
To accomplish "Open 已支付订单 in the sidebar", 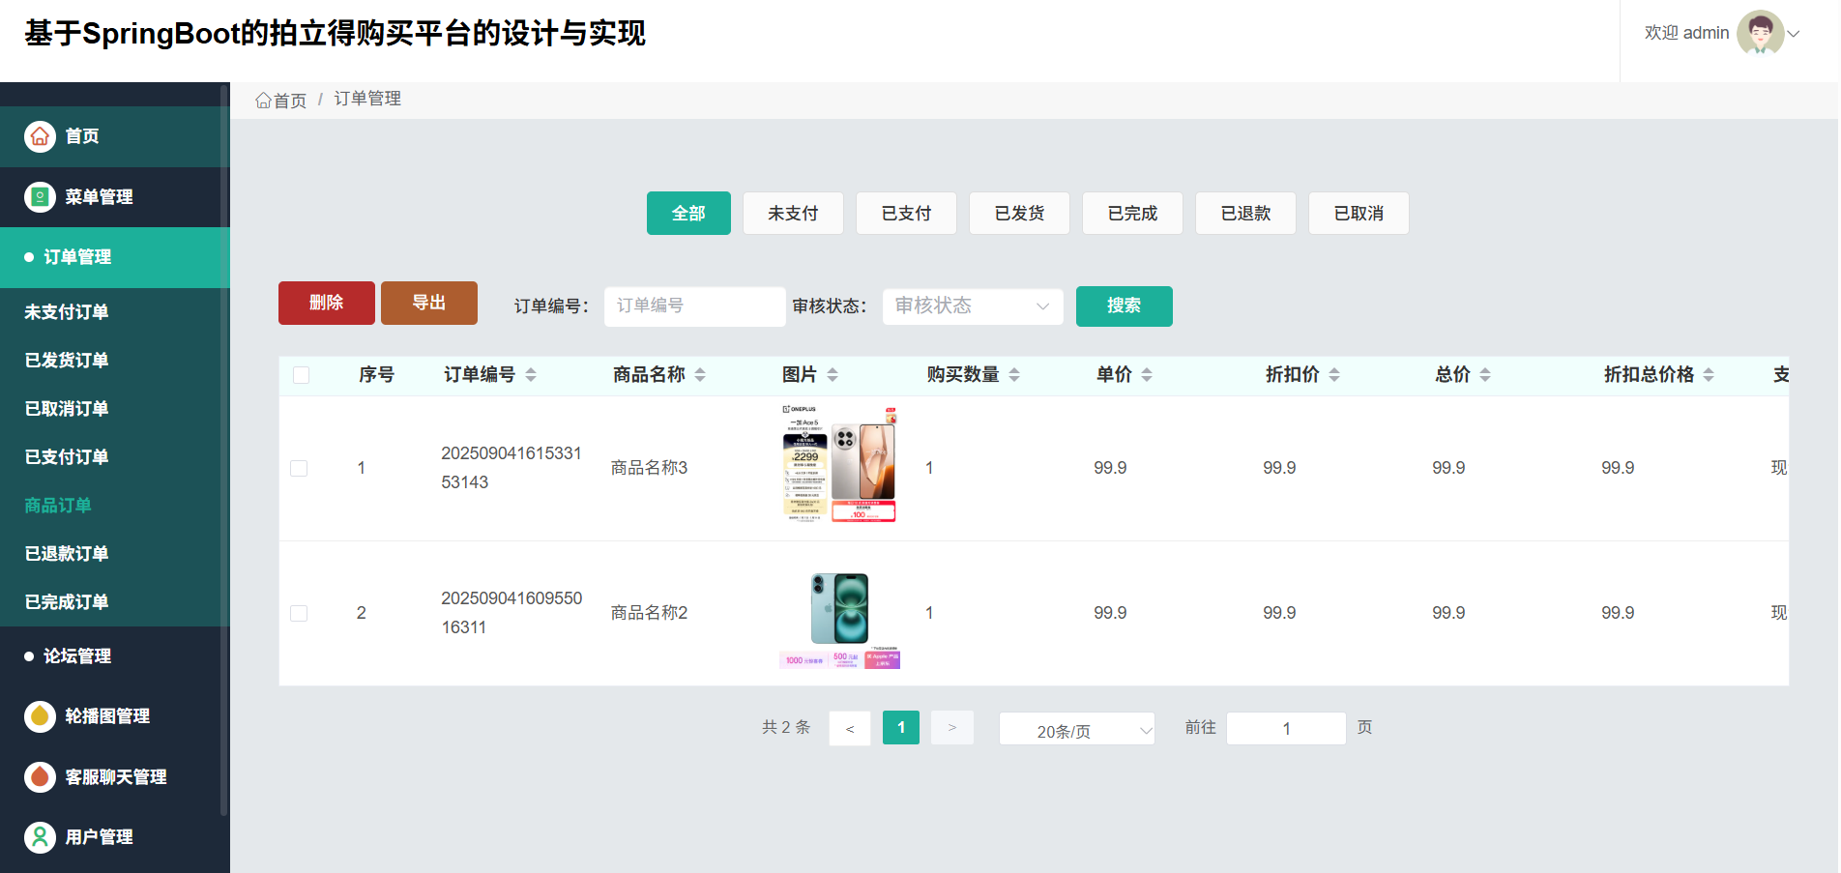I will pyautogui.click(x=115, y=457).
